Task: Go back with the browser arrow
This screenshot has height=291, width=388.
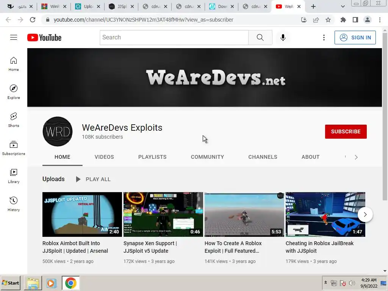Action: pyautogui.click(x=8, y=20)
